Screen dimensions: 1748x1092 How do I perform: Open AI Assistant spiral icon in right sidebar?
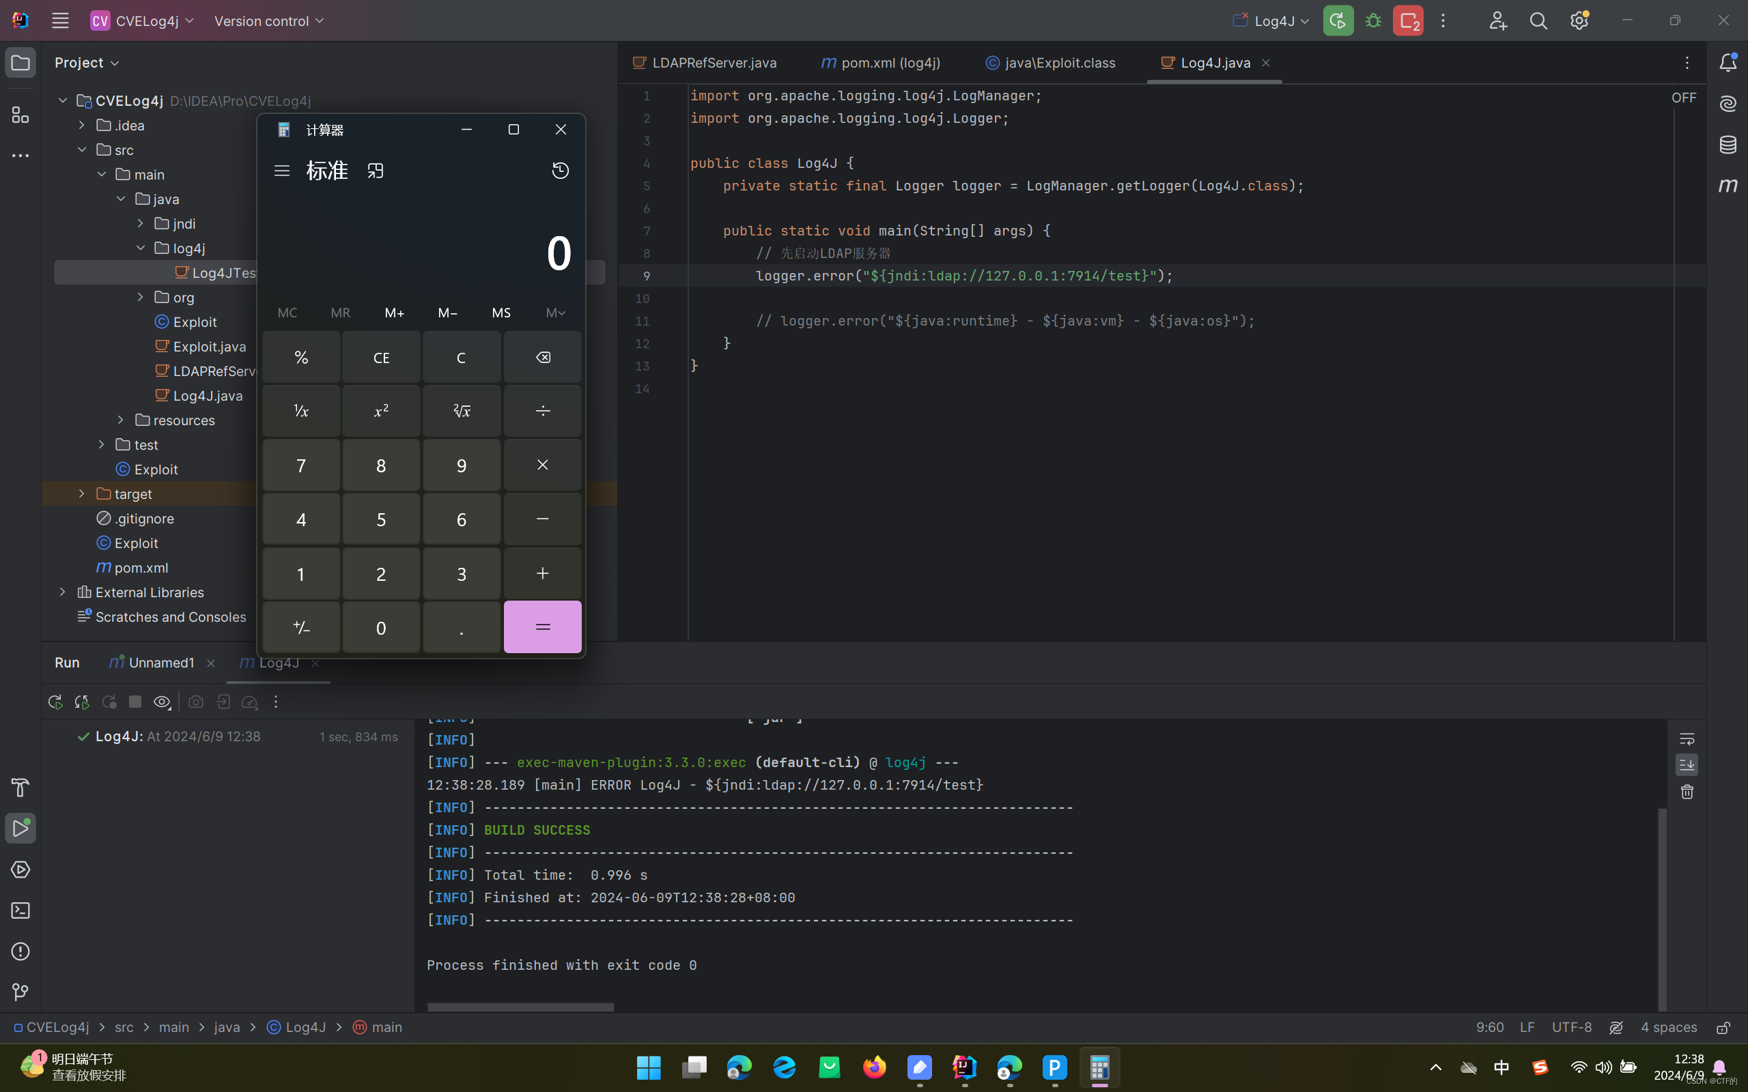tap(1728, 103)
